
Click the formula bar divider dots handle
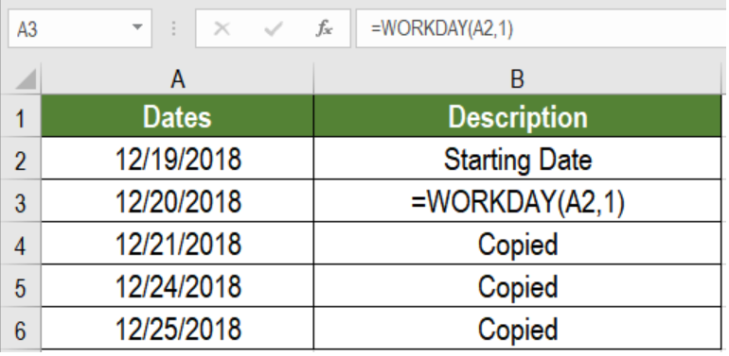tap(173, 28)
